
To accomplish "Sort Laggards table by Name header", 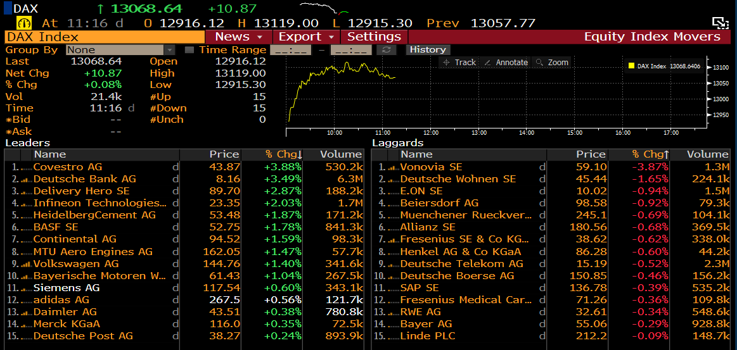I will (x=473, y=154).
